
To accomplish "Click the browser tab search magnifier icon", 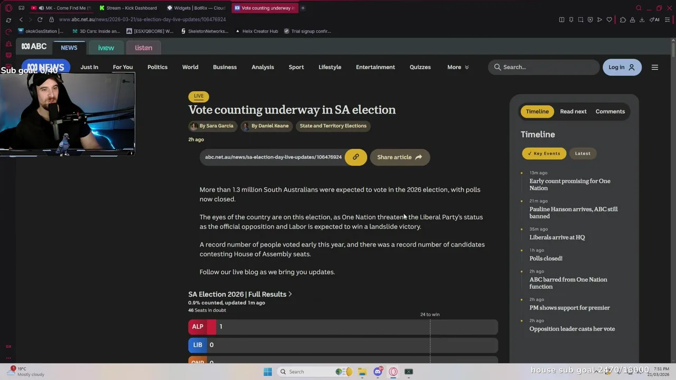I will (x=639, y=8).
